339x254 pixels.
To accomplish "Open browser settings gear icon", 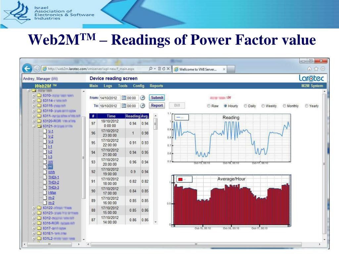I will tap(323, 69).
